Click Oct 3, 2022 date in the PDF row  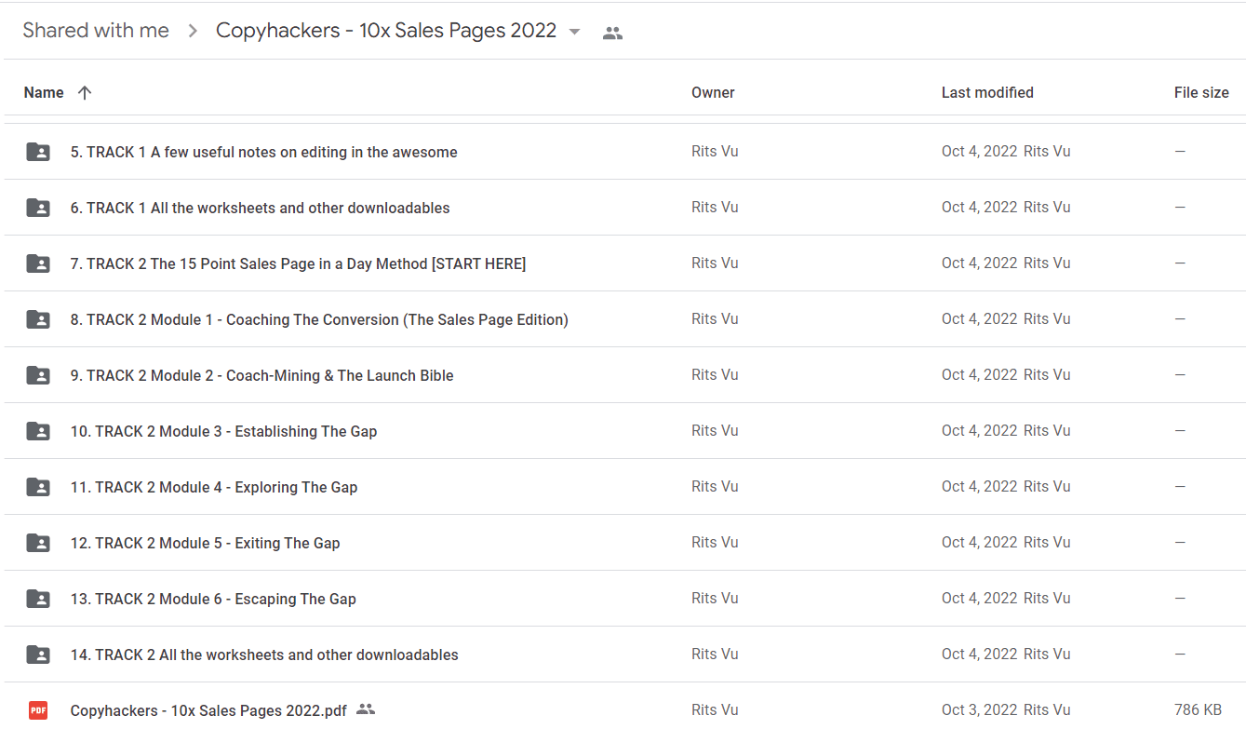979,710
